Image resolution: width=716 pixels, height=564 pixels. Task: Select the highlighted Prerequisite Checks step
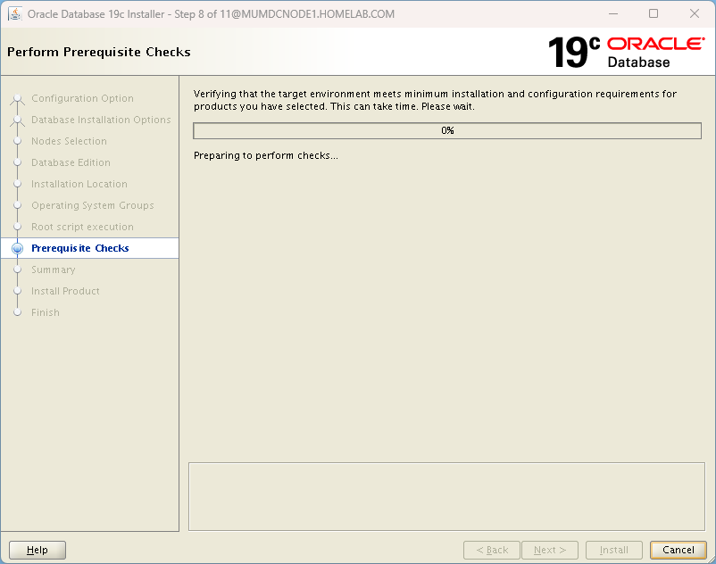click(79, 248)
